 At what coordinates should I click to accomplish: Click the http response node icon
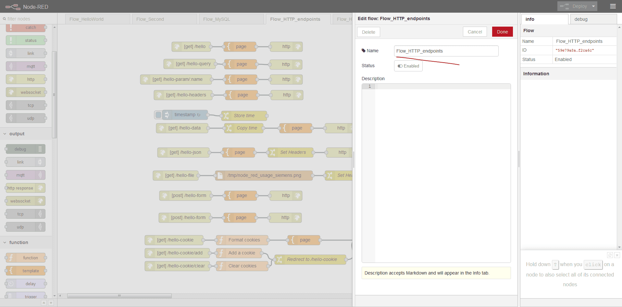click(40, 188)
